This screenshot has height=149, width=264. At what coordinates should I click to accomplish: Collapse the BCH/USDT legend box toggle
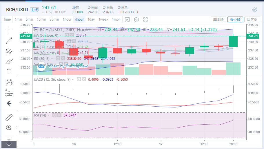[x=36, y=30]
